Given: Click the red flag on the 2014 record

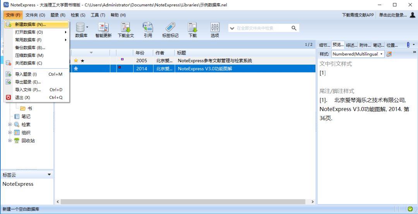Looking at the screenshot, I should 120,67.
